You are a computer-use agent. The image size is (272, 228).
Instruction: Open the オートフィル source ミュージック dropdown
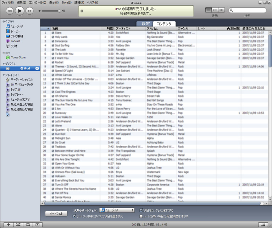pos(117,210)
